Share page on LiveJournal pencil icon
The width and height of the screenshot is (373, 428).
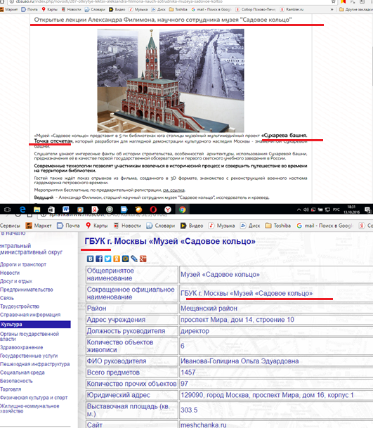pos(134,259)
